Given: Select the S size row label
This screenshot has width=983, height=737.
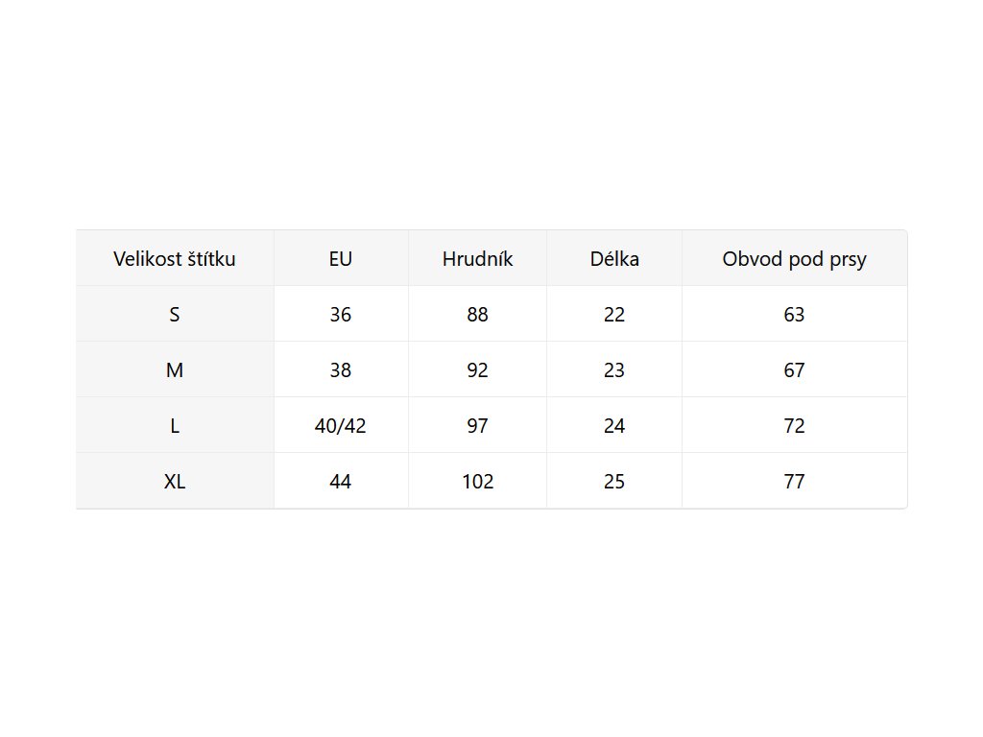Looking at the screenshot, I should [175, 314].
